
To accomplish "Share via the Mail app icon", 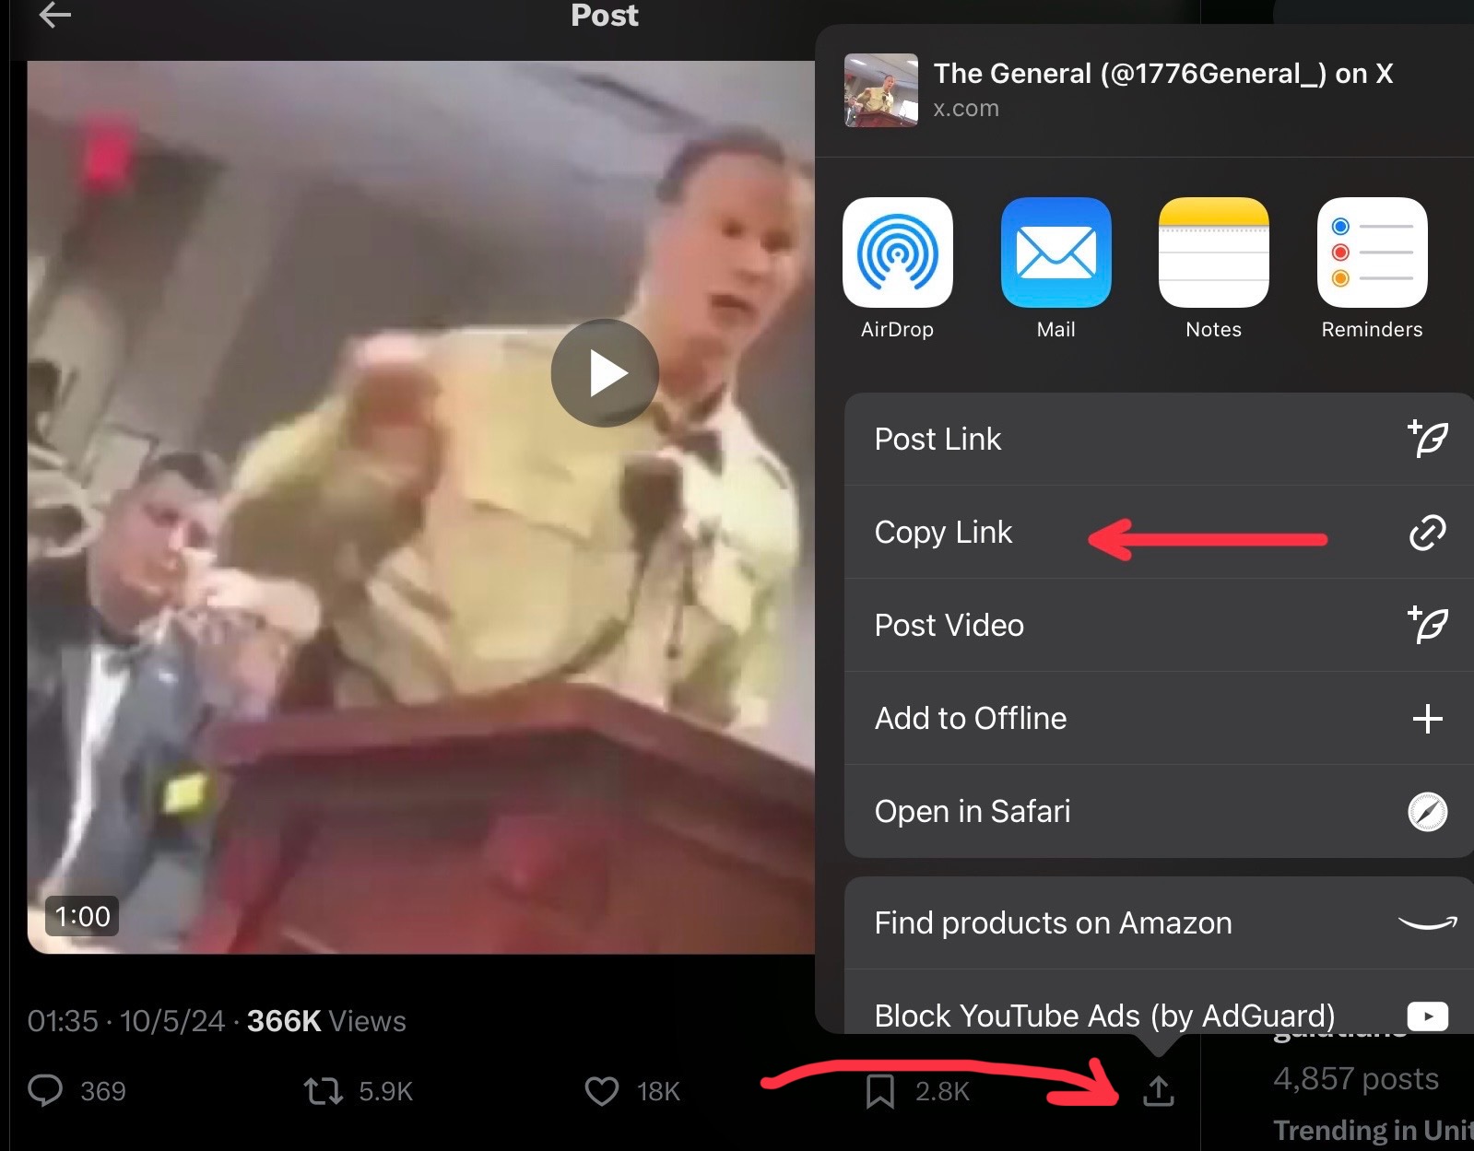I will [1055, 253].
